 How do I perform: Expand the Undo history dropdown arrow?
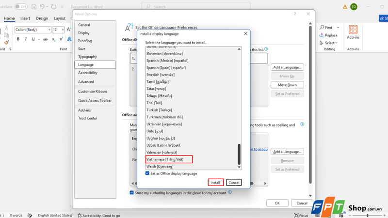tap(47, 7)
